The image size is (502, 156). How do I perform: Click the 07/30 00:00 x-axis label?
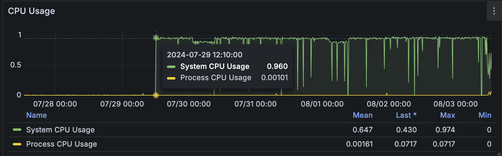pyautogui.click(x=189, y=104)
